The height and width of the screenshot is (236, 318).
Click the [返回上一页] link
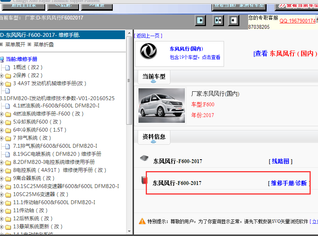pyautogui.click(x=148, y=36)
